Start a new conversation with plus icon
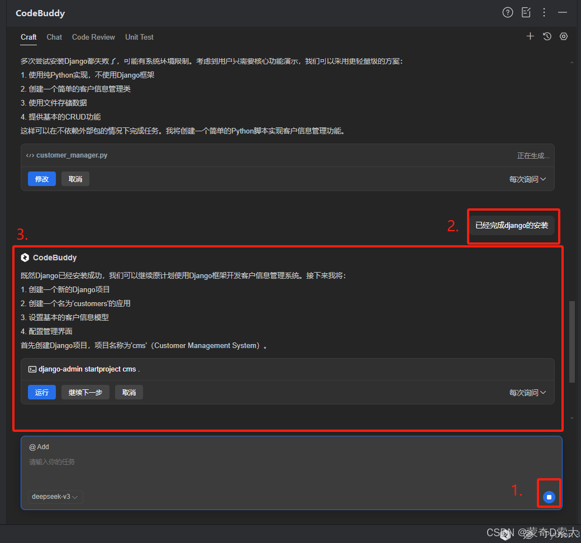Screen dimensions: 581x543 530,36
